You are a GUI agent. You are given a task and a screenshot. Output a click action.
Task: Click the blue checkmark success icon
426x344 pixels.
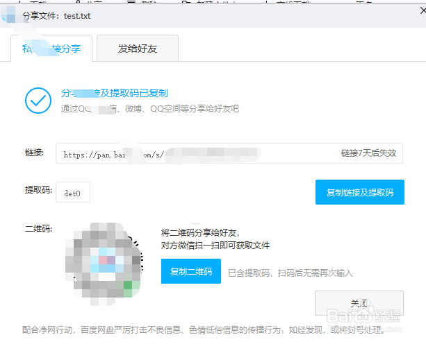click(x=38, y=101)
